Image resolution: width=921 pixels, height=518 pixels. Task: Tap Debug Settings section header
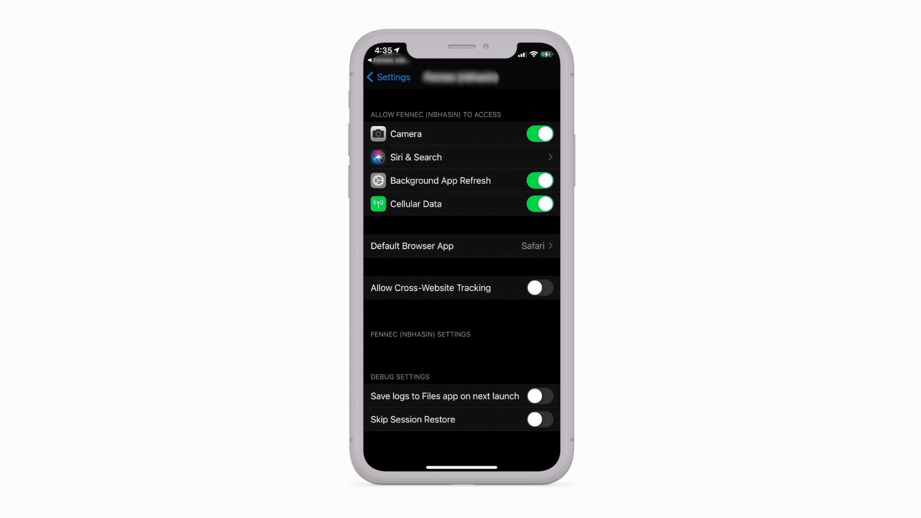400,377
